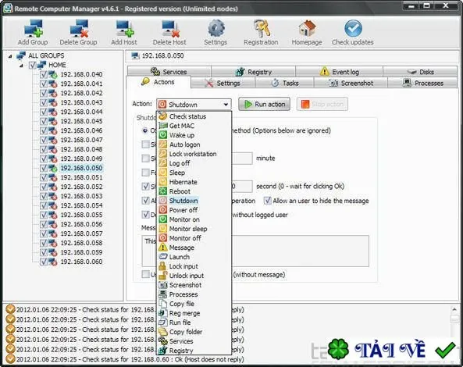Toggle the checkbox before 'minute' field
Screen dimensions: 463x367
pos(145,159)
